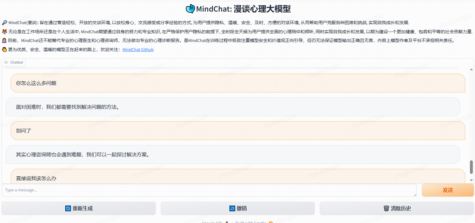Click the 重新生成 regenerate button
475x223 pixels.
point(79,209)
